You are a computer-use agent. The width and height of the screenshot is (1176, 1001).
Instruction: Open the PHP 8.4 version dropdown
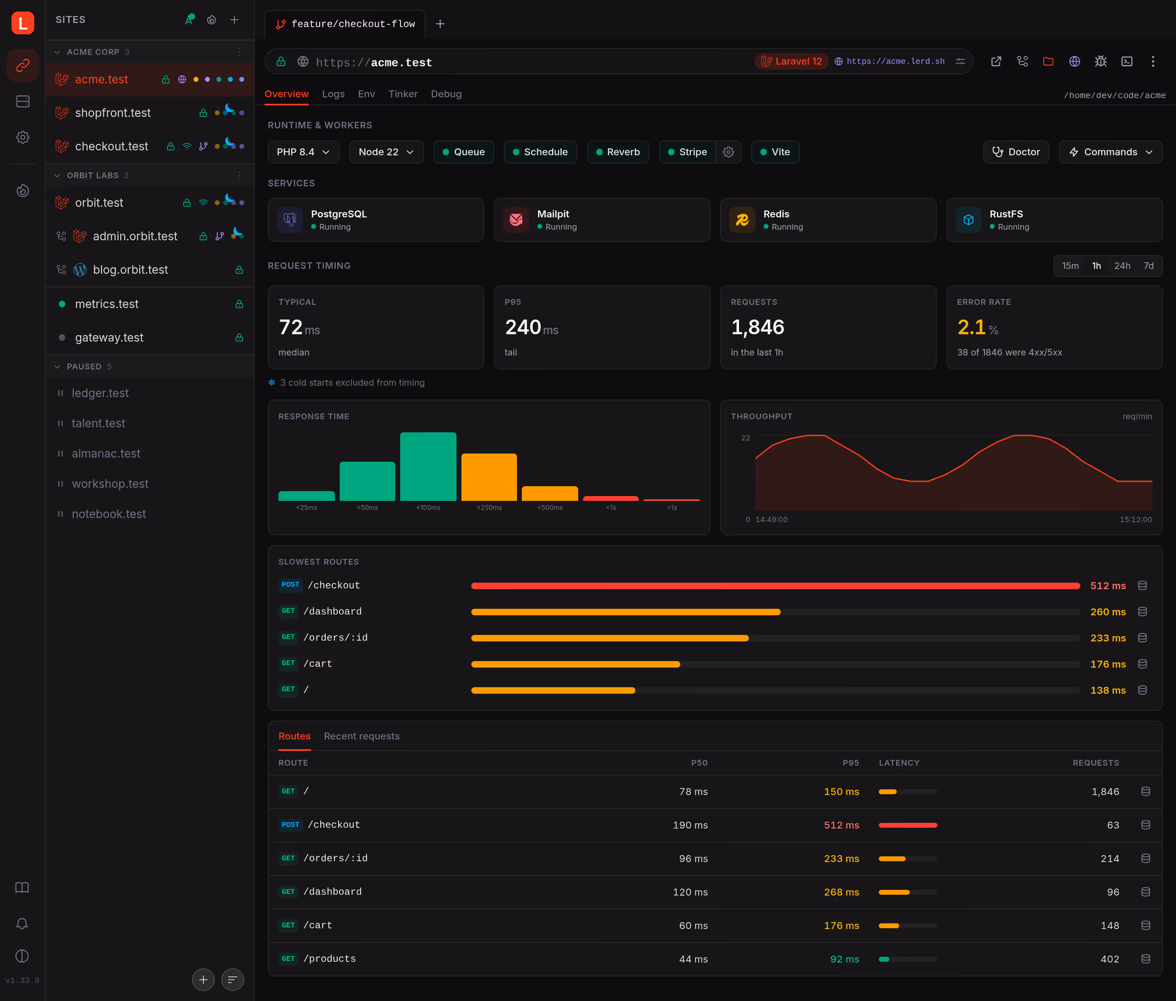point(303,152)
